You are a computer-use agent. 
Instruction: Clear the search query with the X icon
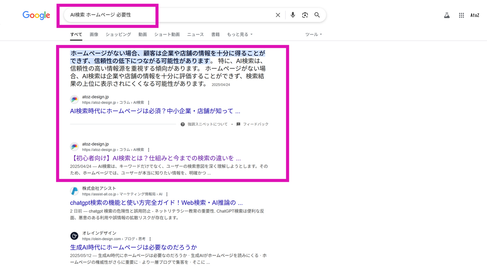pos(278,15)
